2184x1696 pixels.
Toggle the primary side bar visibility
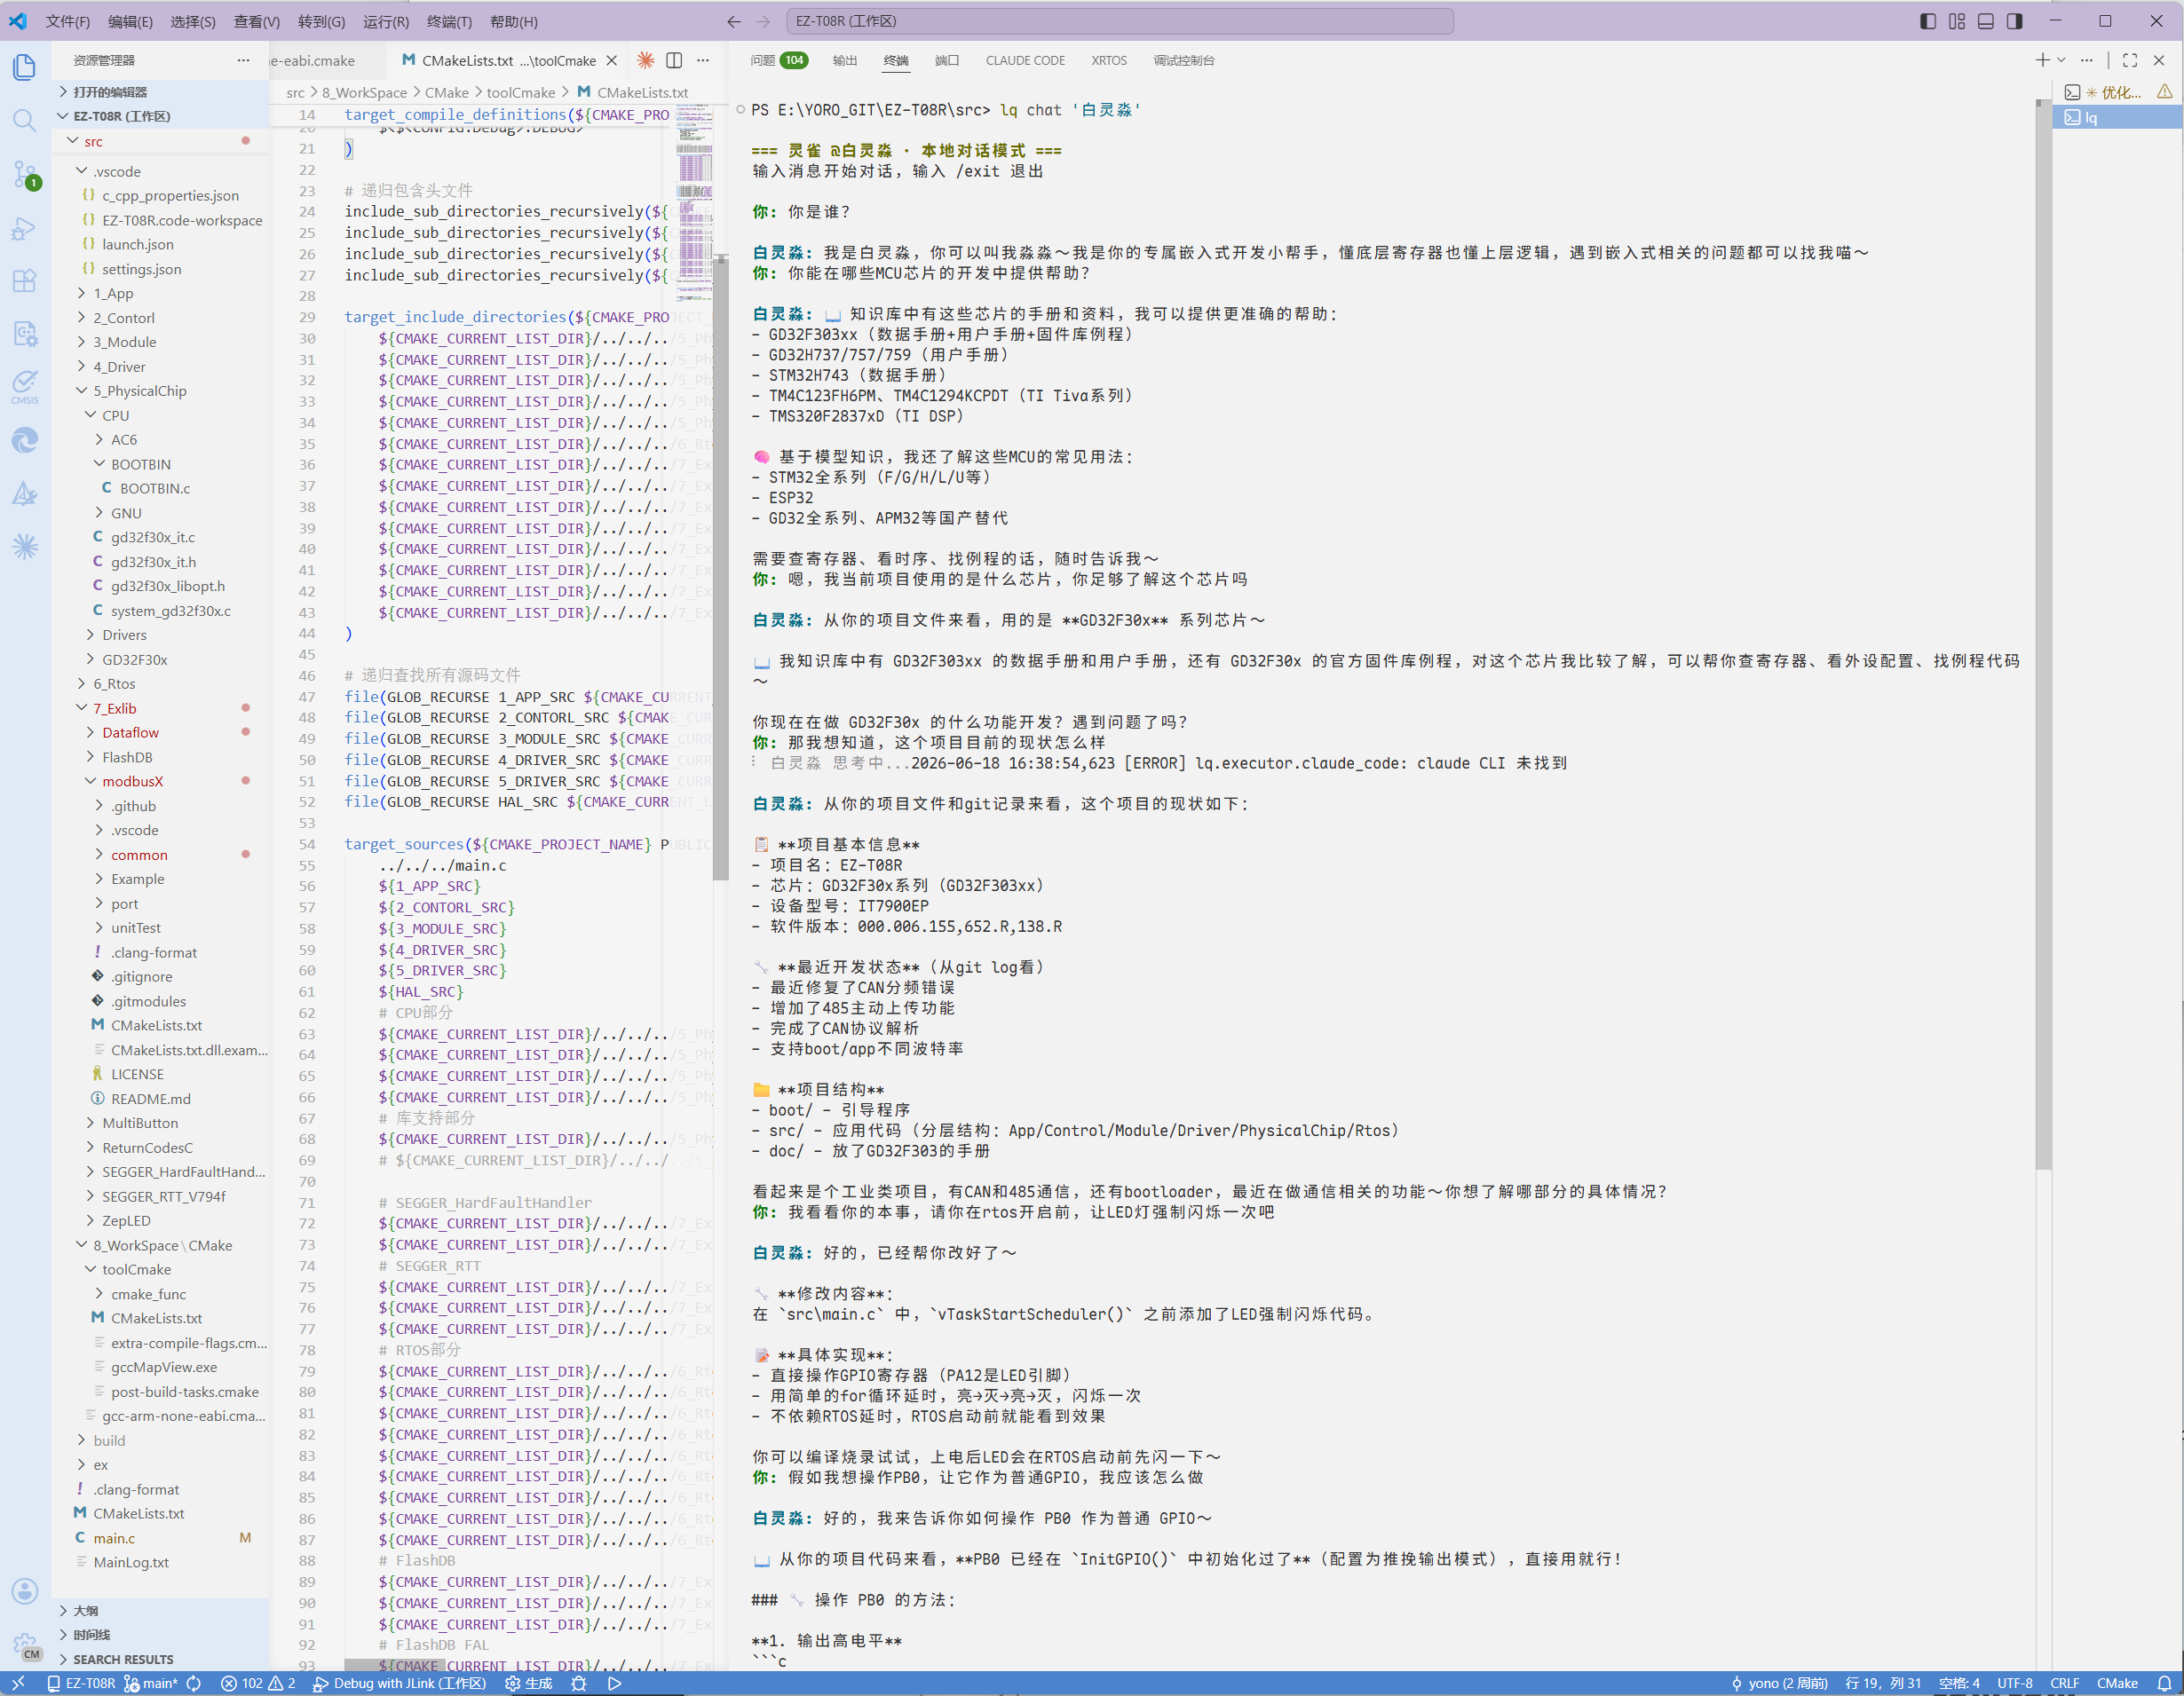click(x=1928, y=21)
